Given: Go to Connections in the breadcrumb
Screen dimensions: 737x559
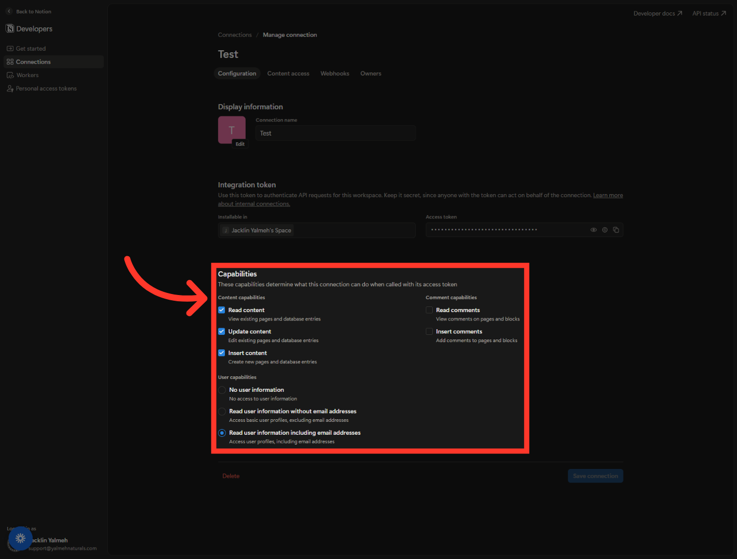Looking at the screenshot, I should [x=235, y=35].
